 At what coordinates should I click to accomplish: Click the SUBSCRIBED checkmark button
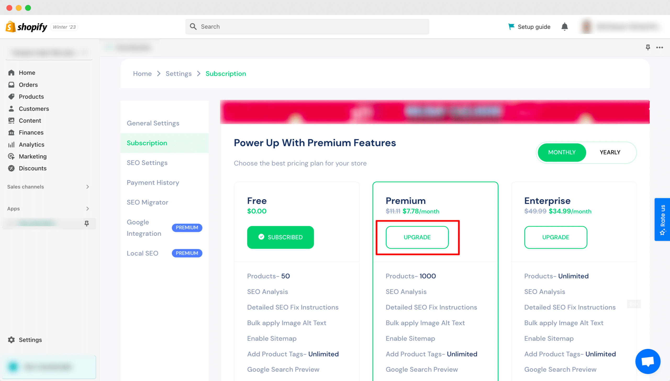click(x=281, y=237)
